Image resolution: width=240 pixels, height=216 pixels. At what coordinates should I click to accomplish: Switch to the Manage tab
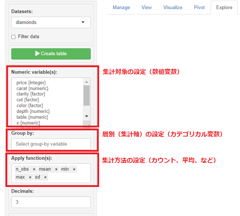(121, 7)
